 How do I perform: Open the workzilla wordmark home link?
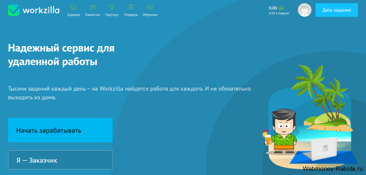click(x=41, y=10)
